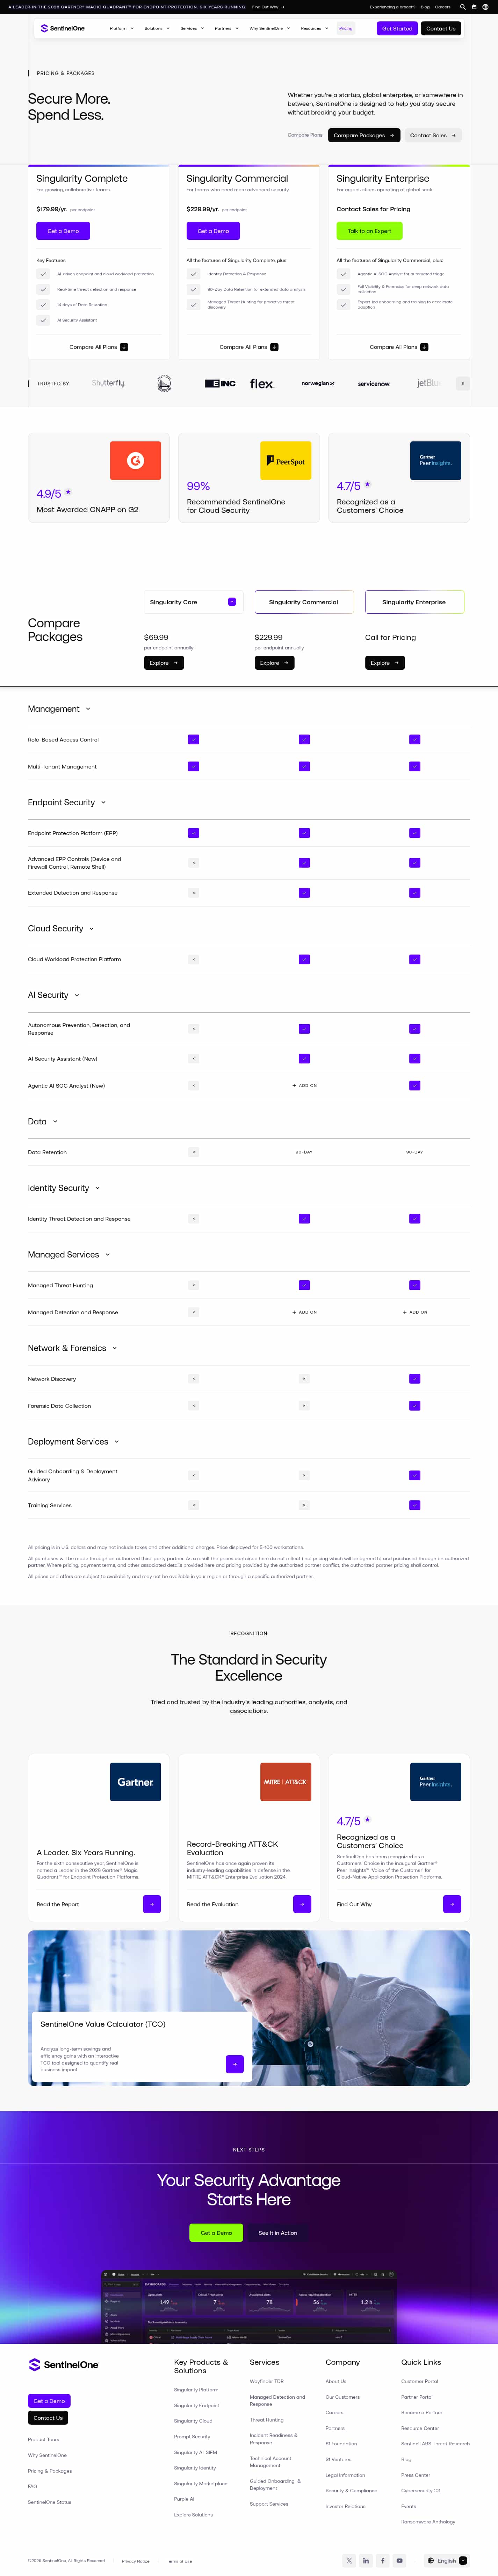Toggle the Singularity Core package selector checkbox

point(232,602)
